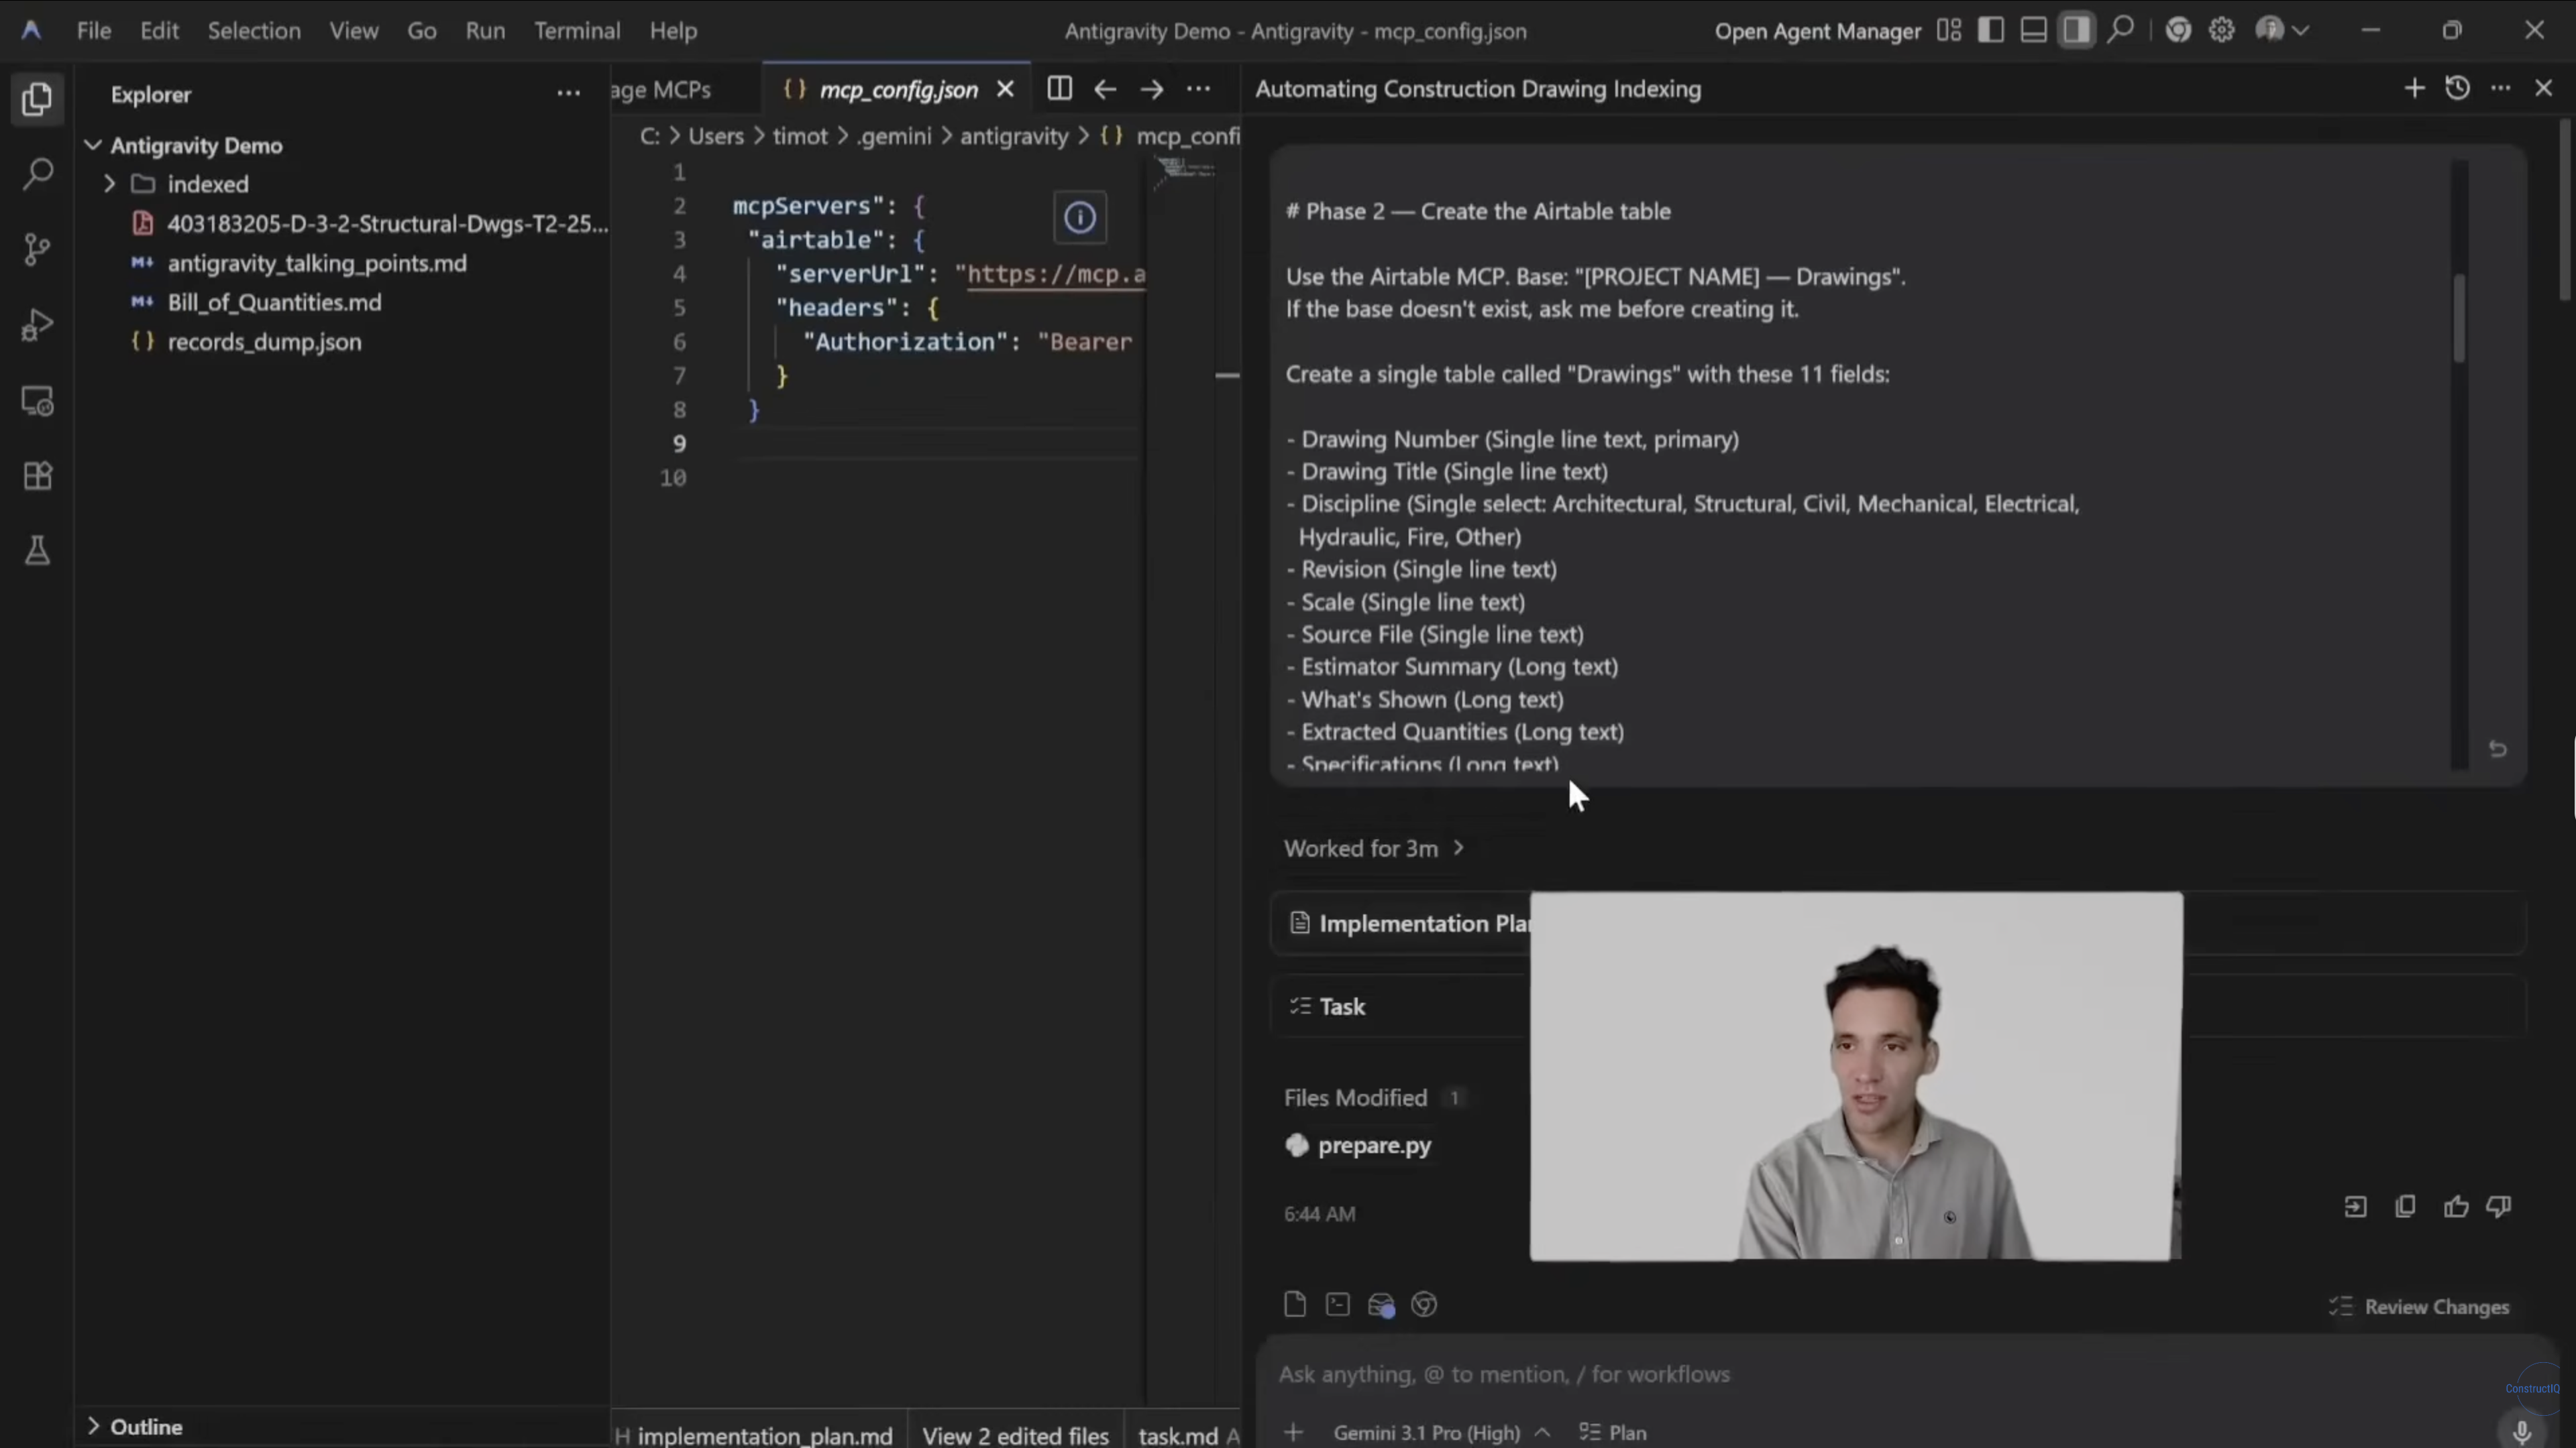Give thumbs up on agent response
This screenshot has width=2576, height=1448.
(2456, 1207)
